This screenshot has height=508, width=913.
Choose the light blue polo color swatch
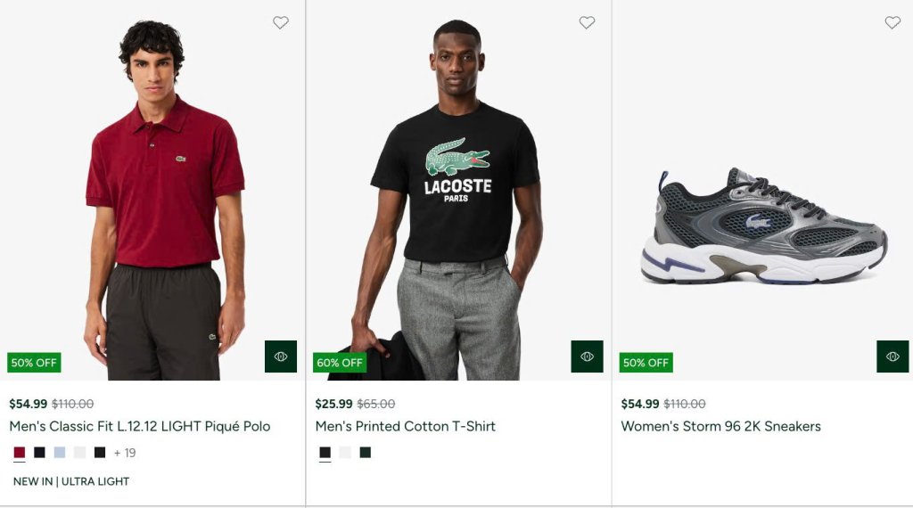[60, 452]
